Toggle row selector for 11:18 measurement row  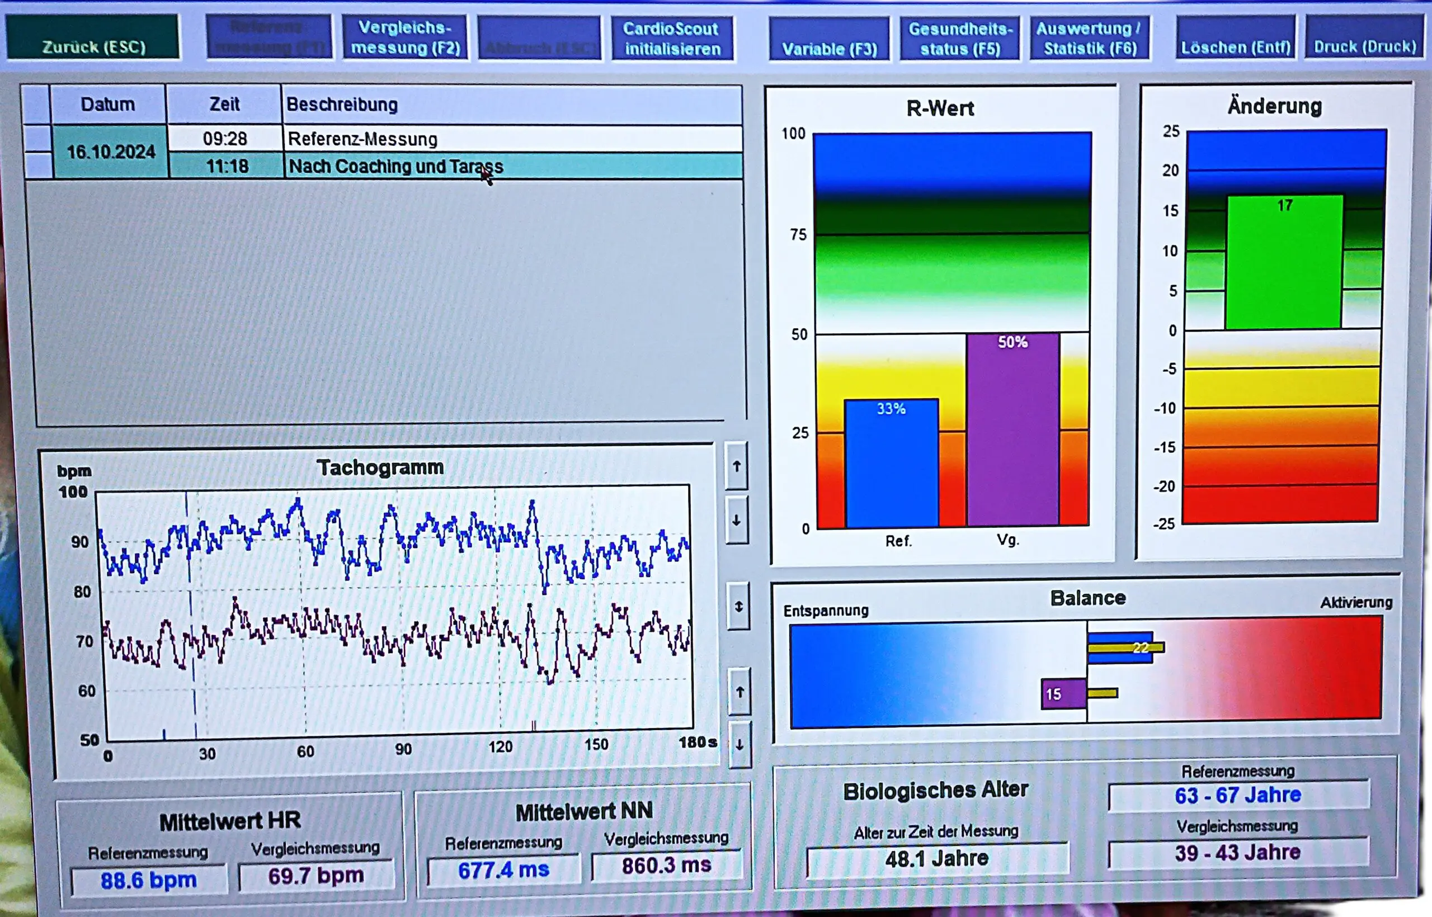(x=38, y=166)
